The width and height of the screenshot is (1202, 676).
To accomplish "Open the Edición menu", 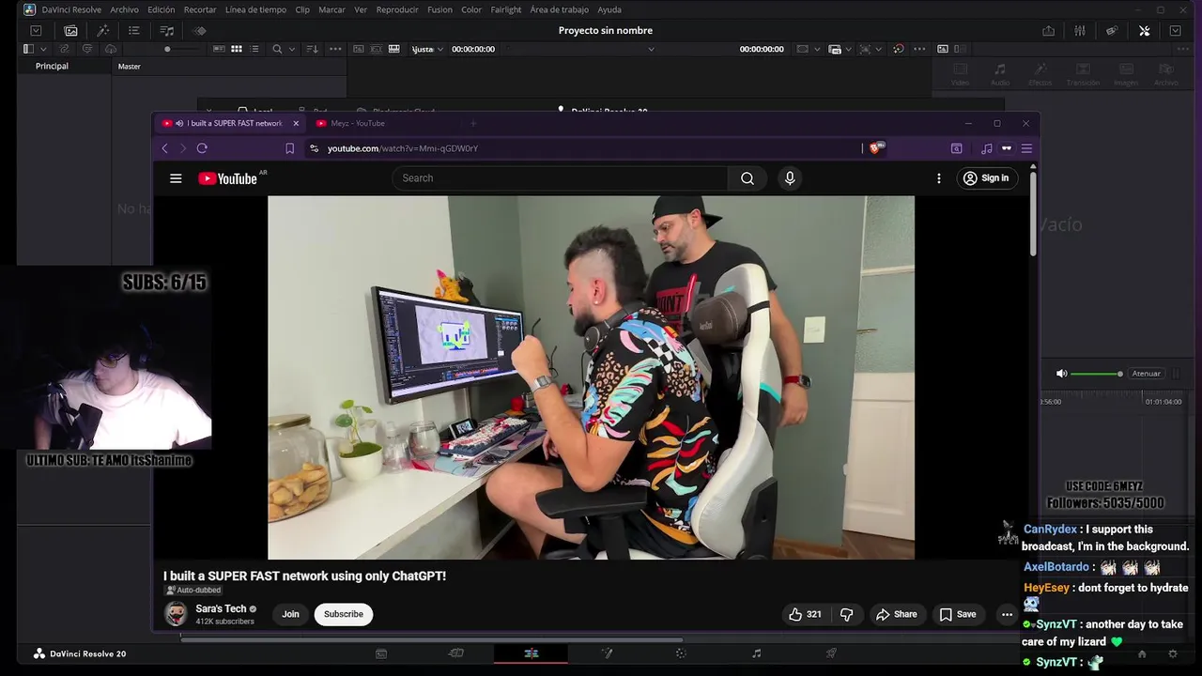I will (x=162, y=9).
